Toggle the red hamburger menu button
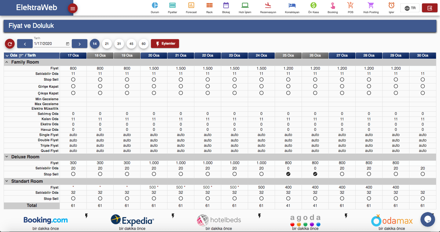The image size is (440, 232). point(72,9)
